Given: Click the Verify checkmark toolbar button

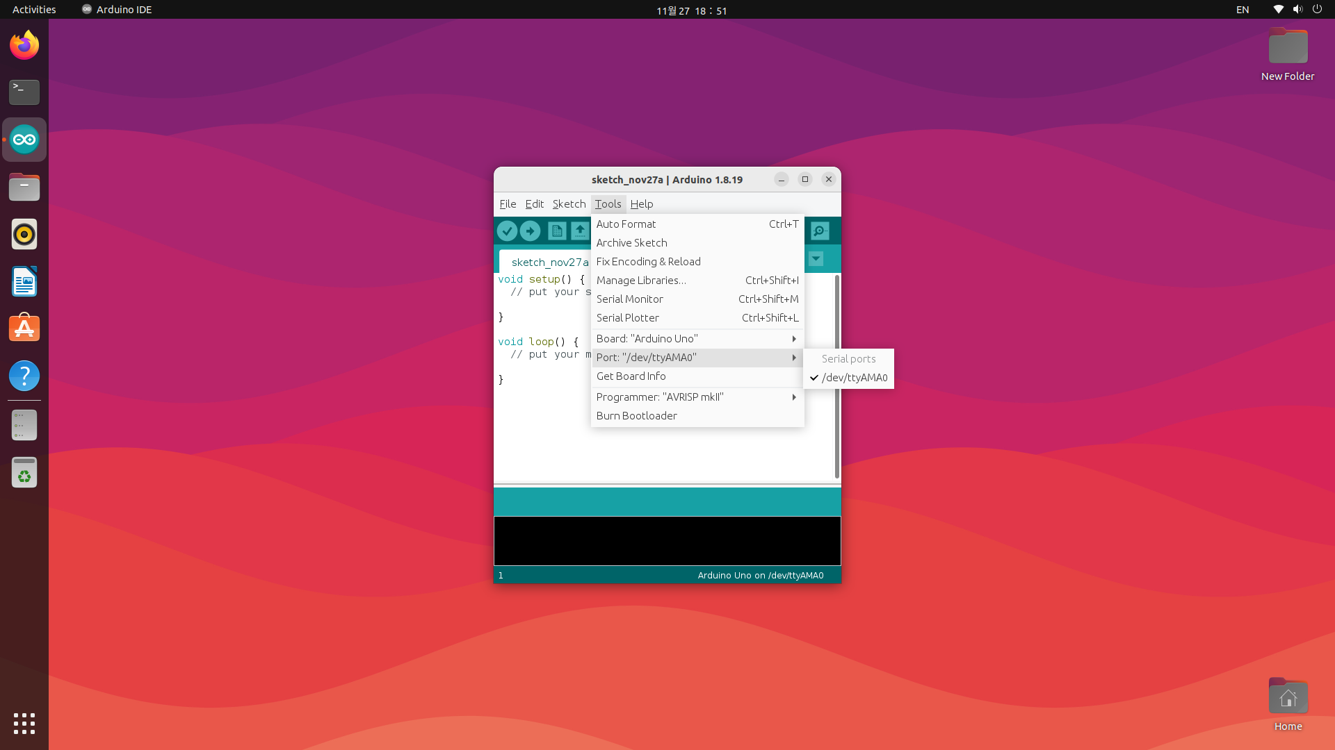Looking at the screenshot, I should [507, 231].
